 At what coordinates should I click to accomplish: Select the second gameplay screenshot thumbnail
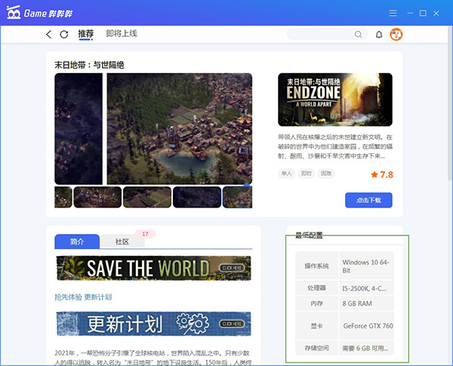97,197
